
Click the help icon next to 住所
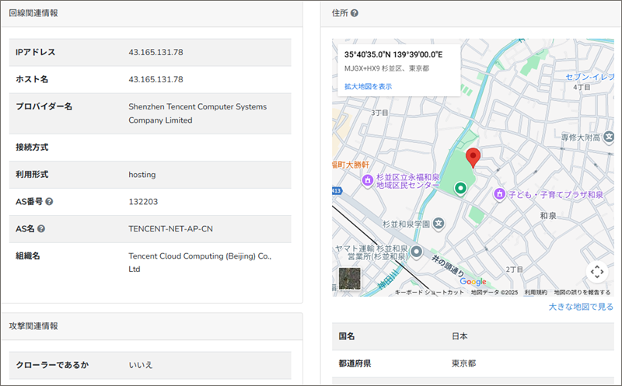(355, 13)
